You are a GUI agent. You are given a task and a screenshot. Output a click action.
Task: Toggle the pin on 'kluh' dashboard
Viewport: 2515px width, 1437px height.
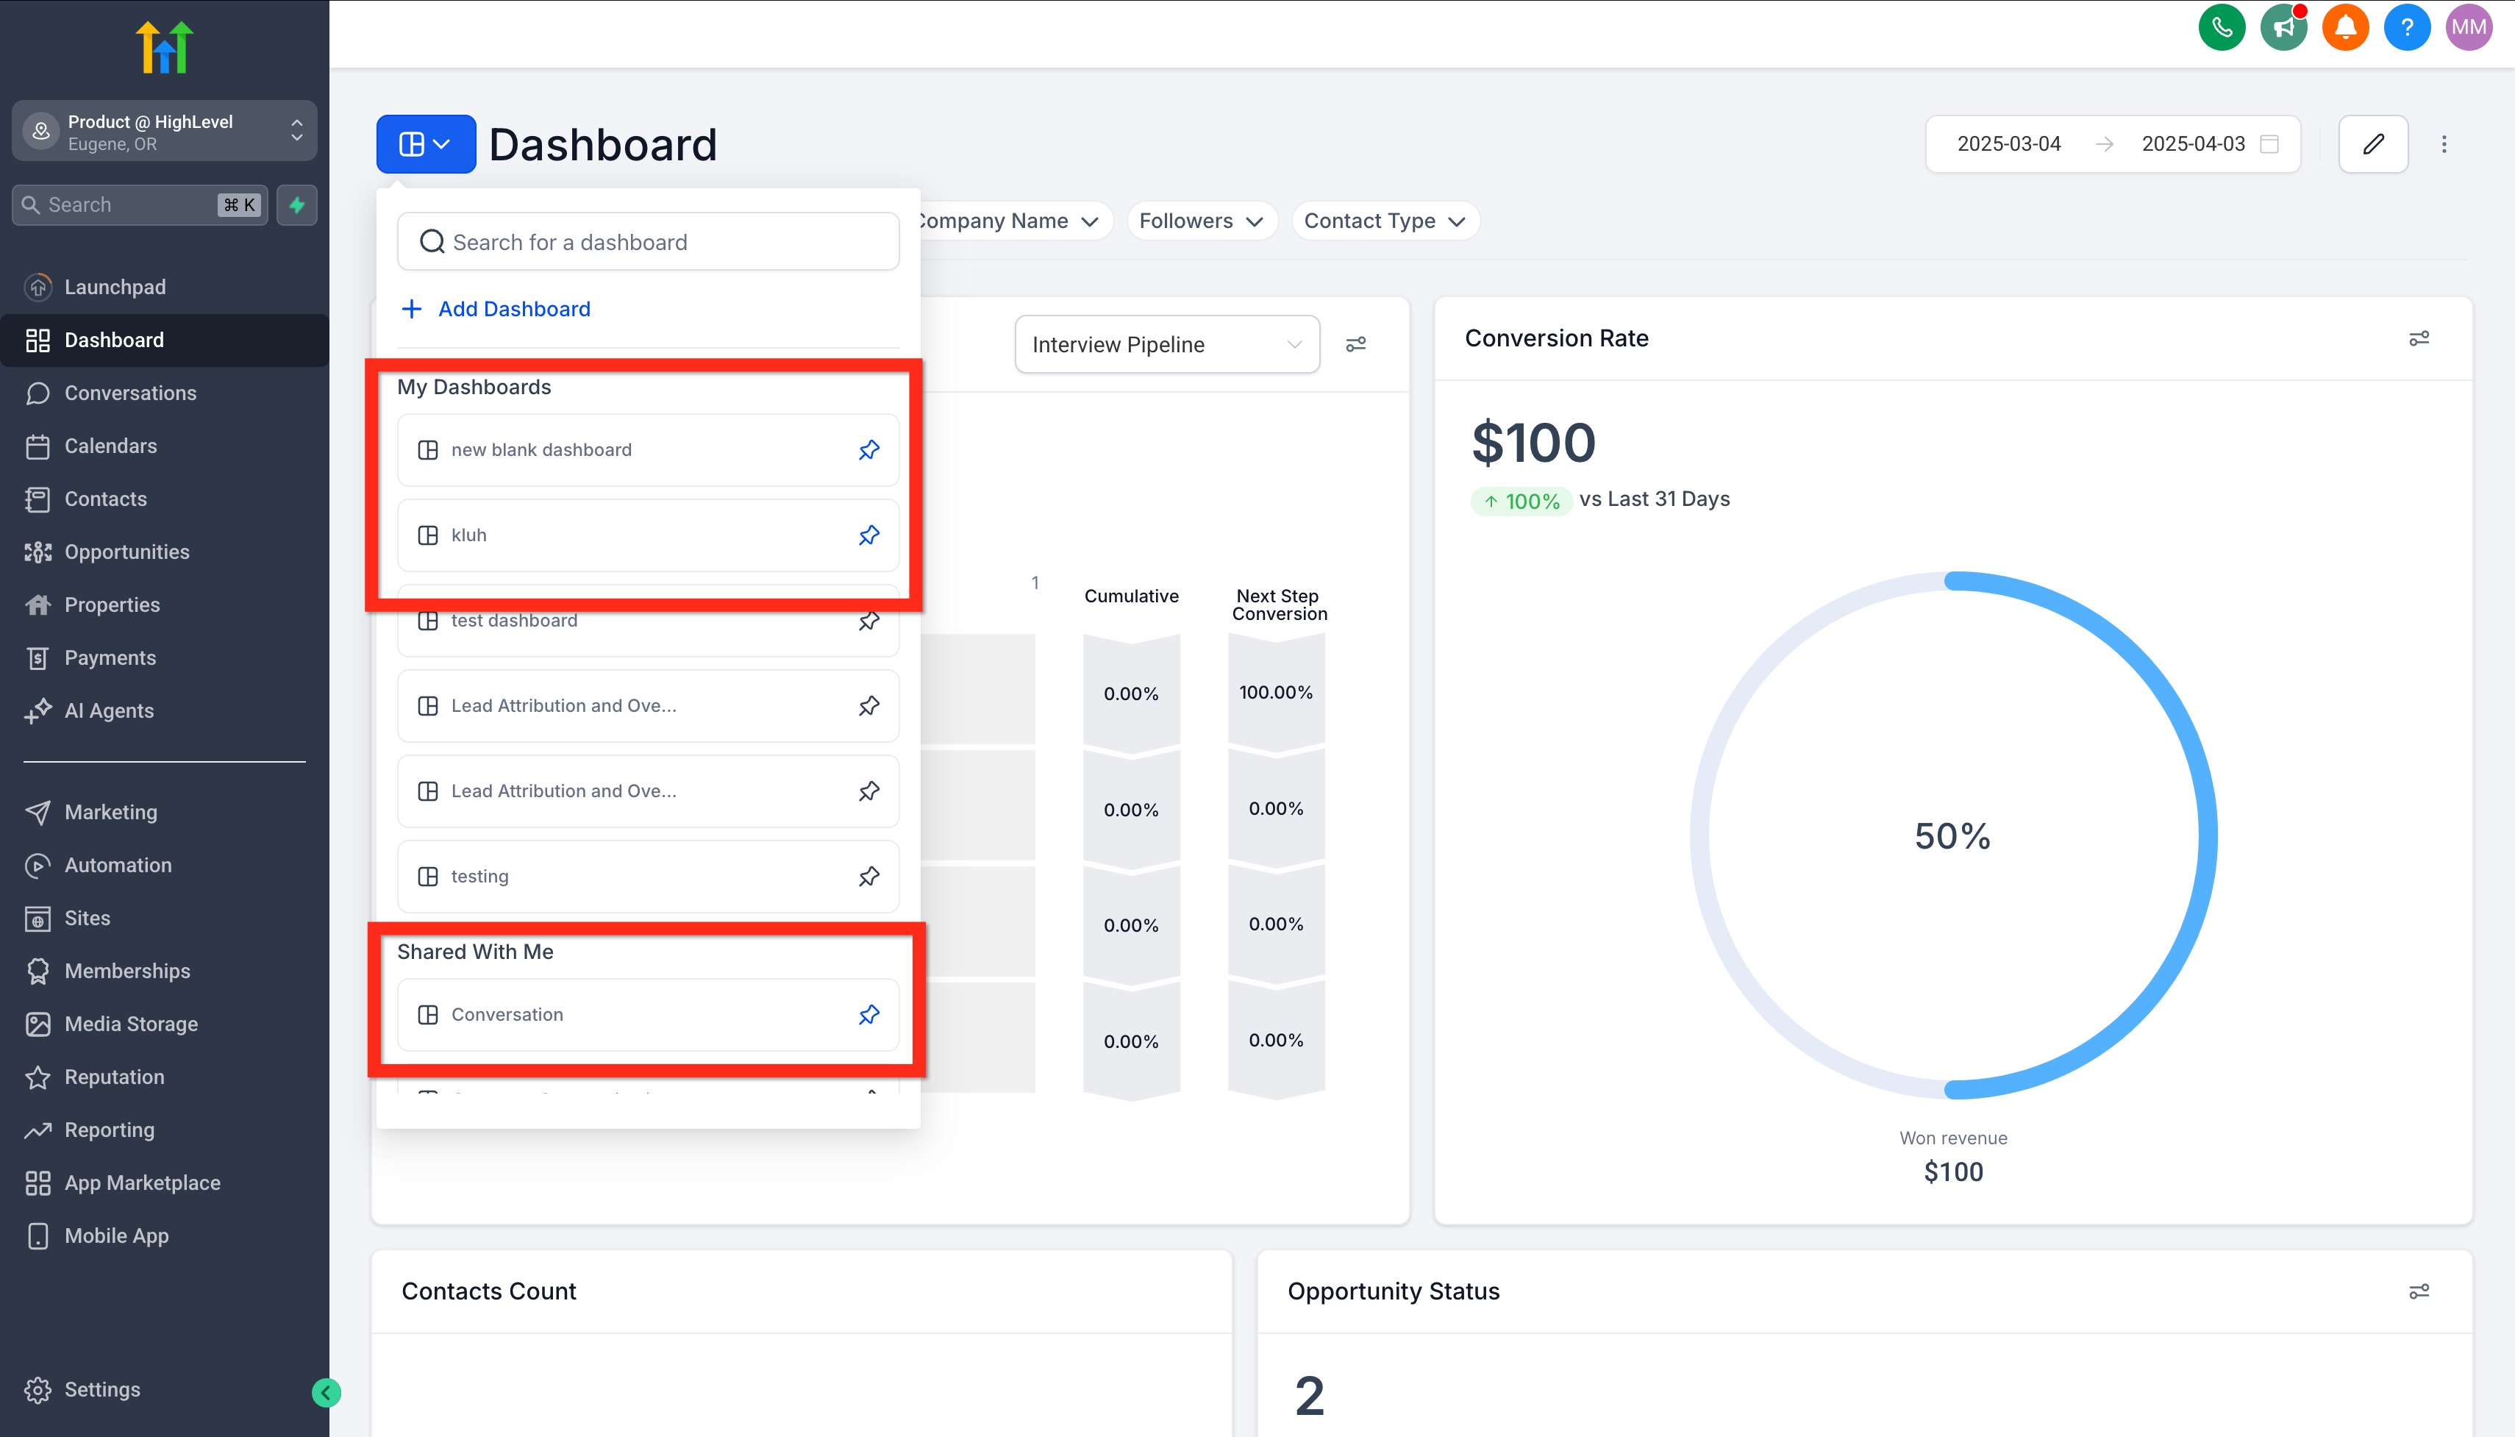click(x=868, y=535)
